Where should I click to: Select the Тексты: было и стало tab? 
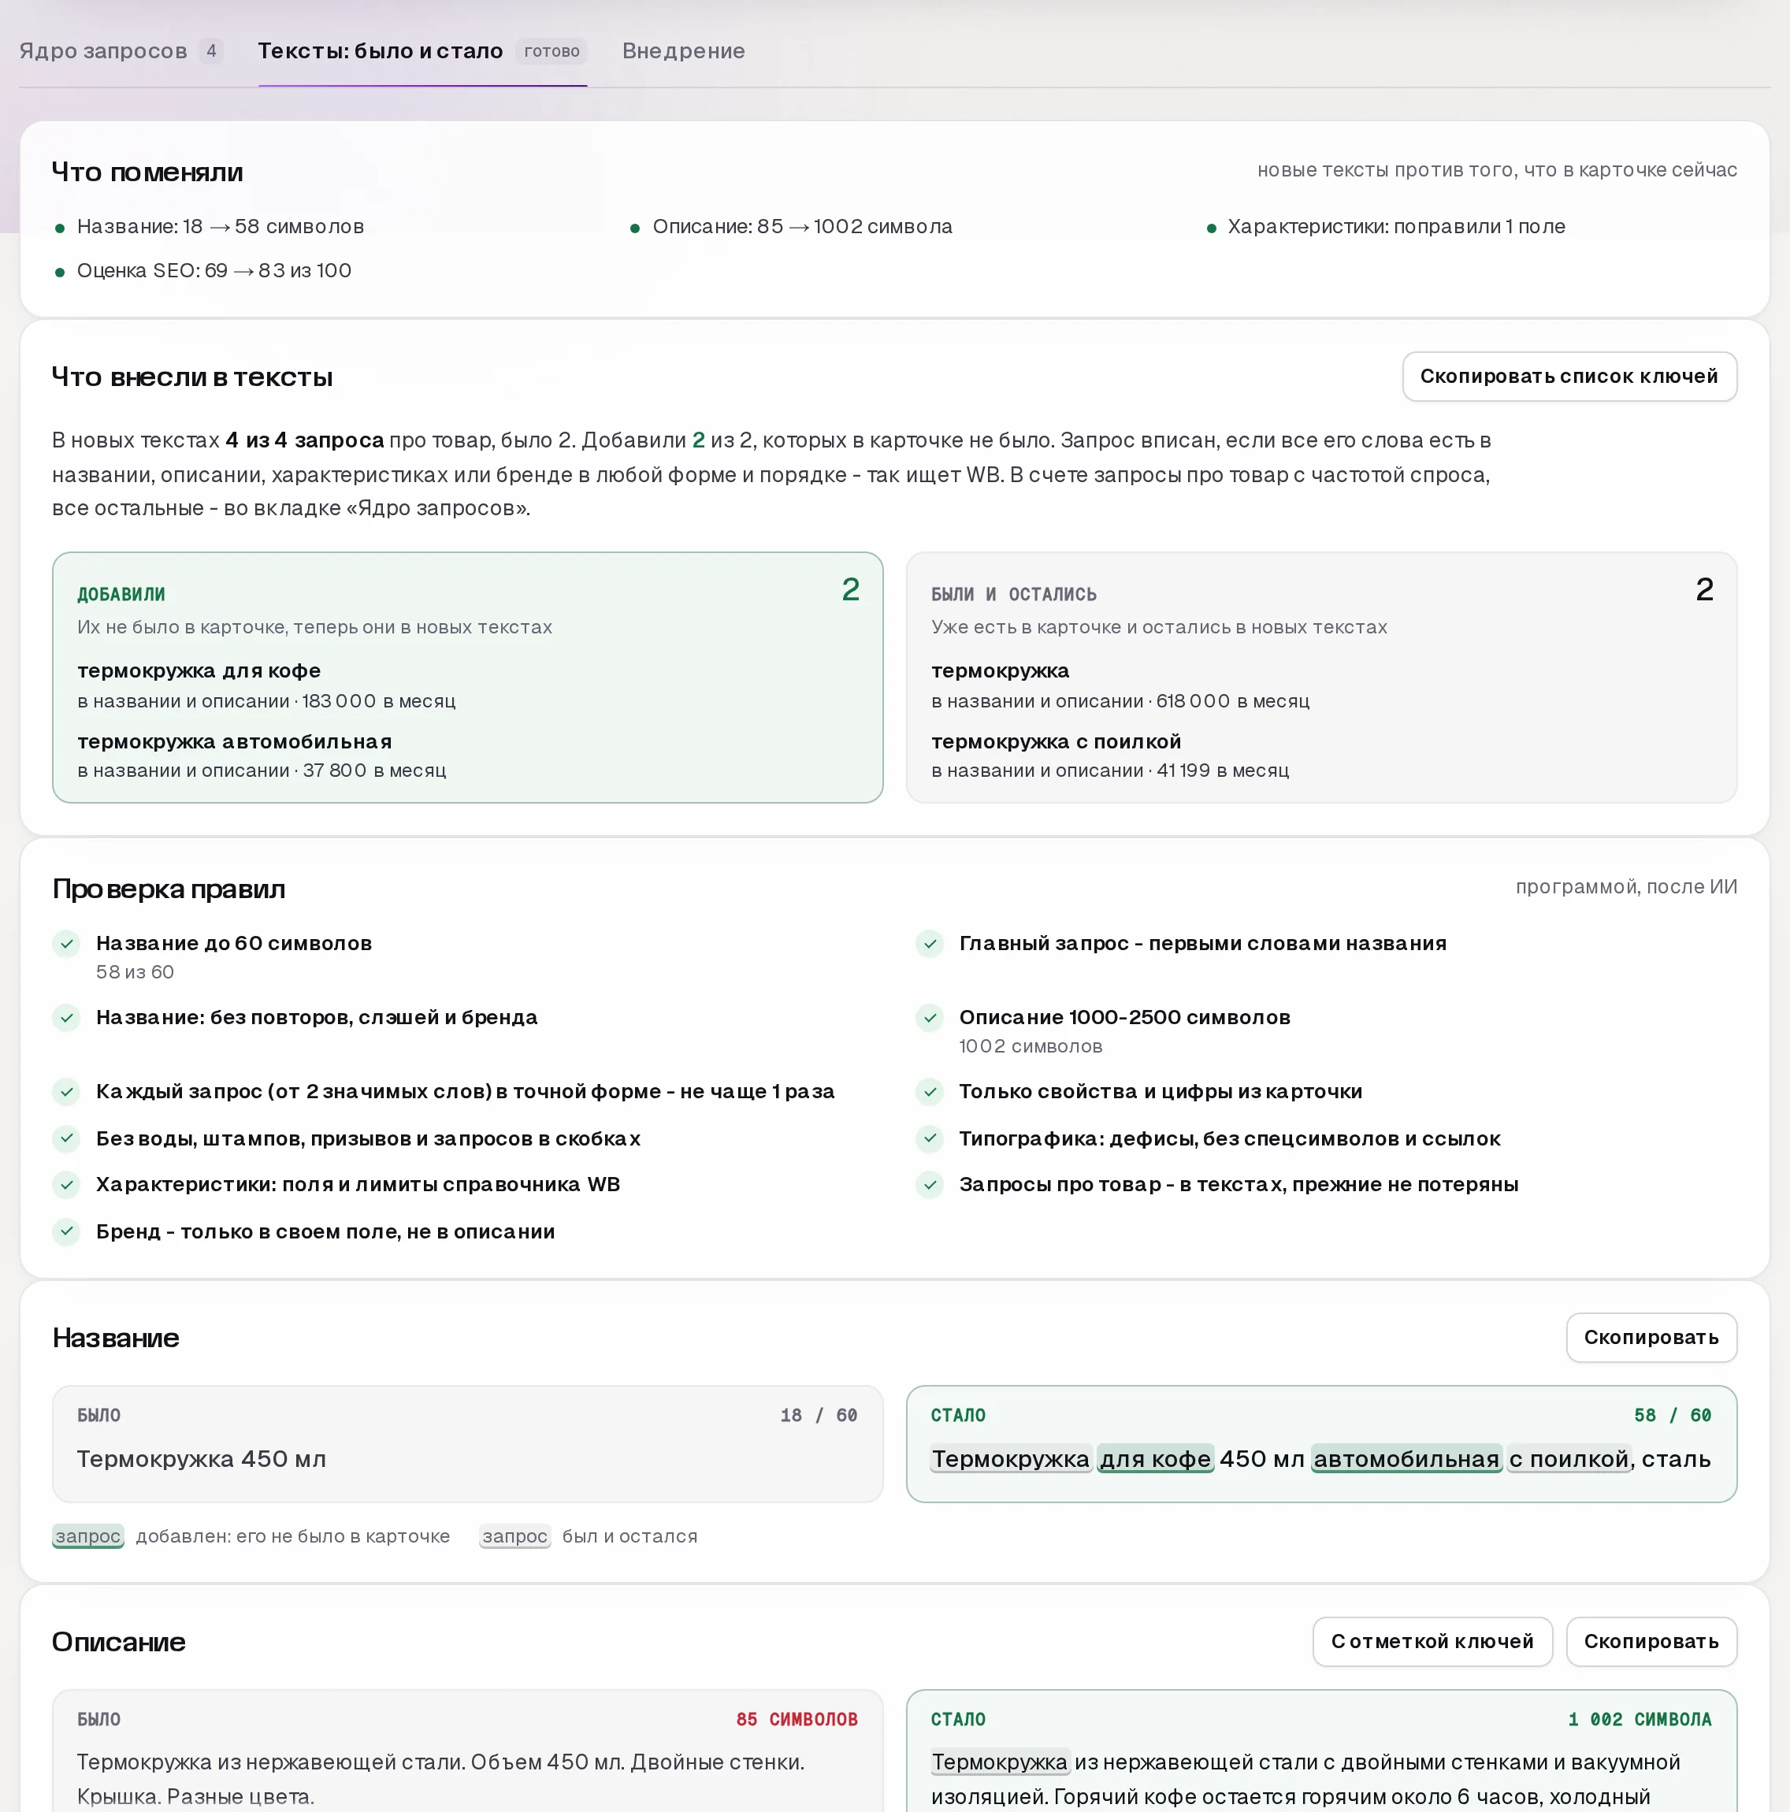click(x=422, y=50)
